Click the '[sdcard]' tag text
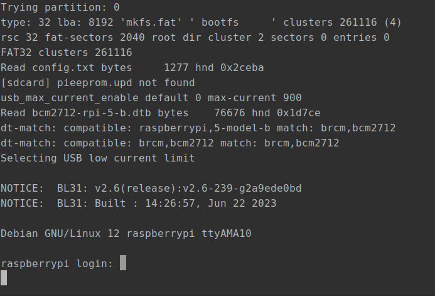The width and height of the screenshot is (435, 296). coord(26,83)
